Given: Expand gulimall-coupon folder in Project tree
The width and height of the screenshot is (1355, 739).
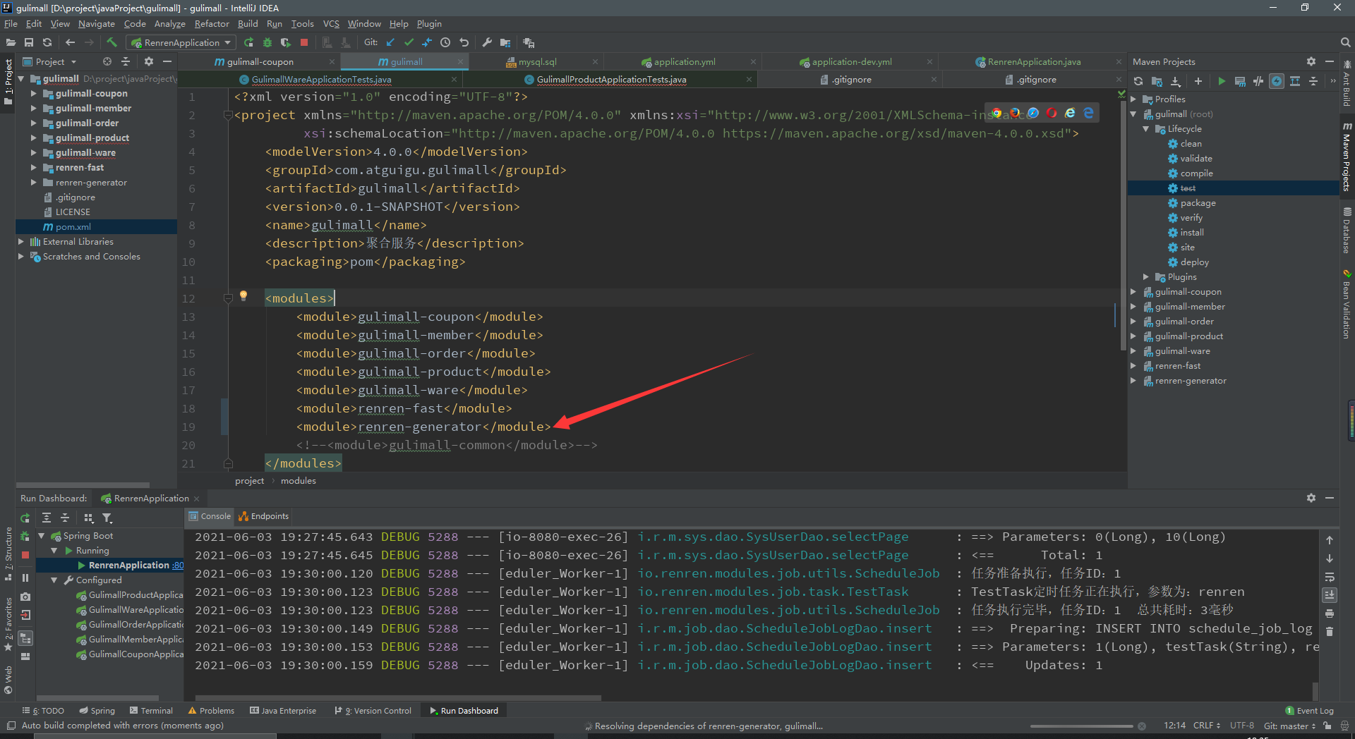Looking at the screenshot, I should 33,93.
